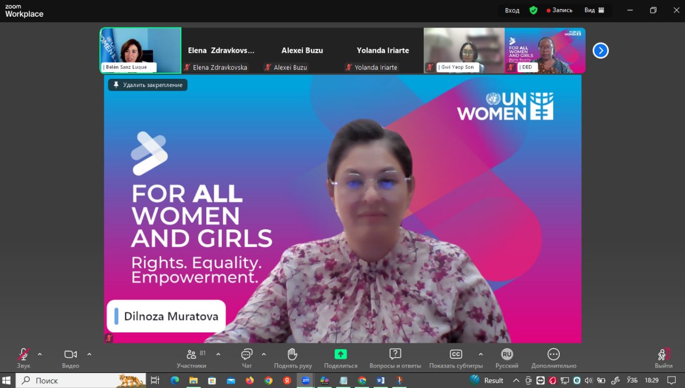Open Microsoft Edge from the taskbar

tap(174, 380)
